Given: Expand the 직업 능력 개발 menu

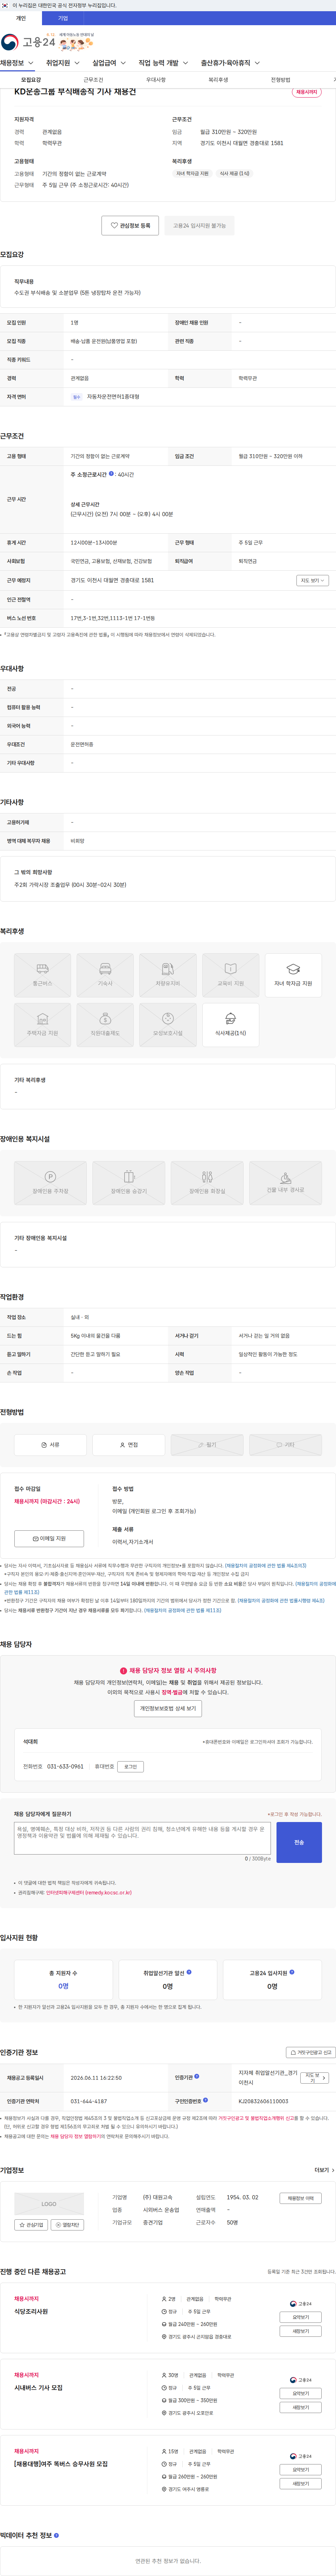Looking at the screenshot, I should point(163,63).
